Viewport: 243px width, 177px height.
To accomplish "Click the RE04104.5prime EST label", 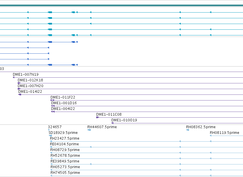I will (x=64, y=144).
